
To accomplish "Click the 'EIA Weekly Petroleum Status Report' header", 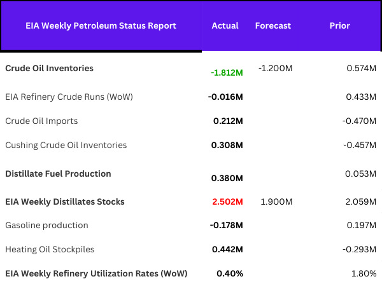I will [101, 26].
